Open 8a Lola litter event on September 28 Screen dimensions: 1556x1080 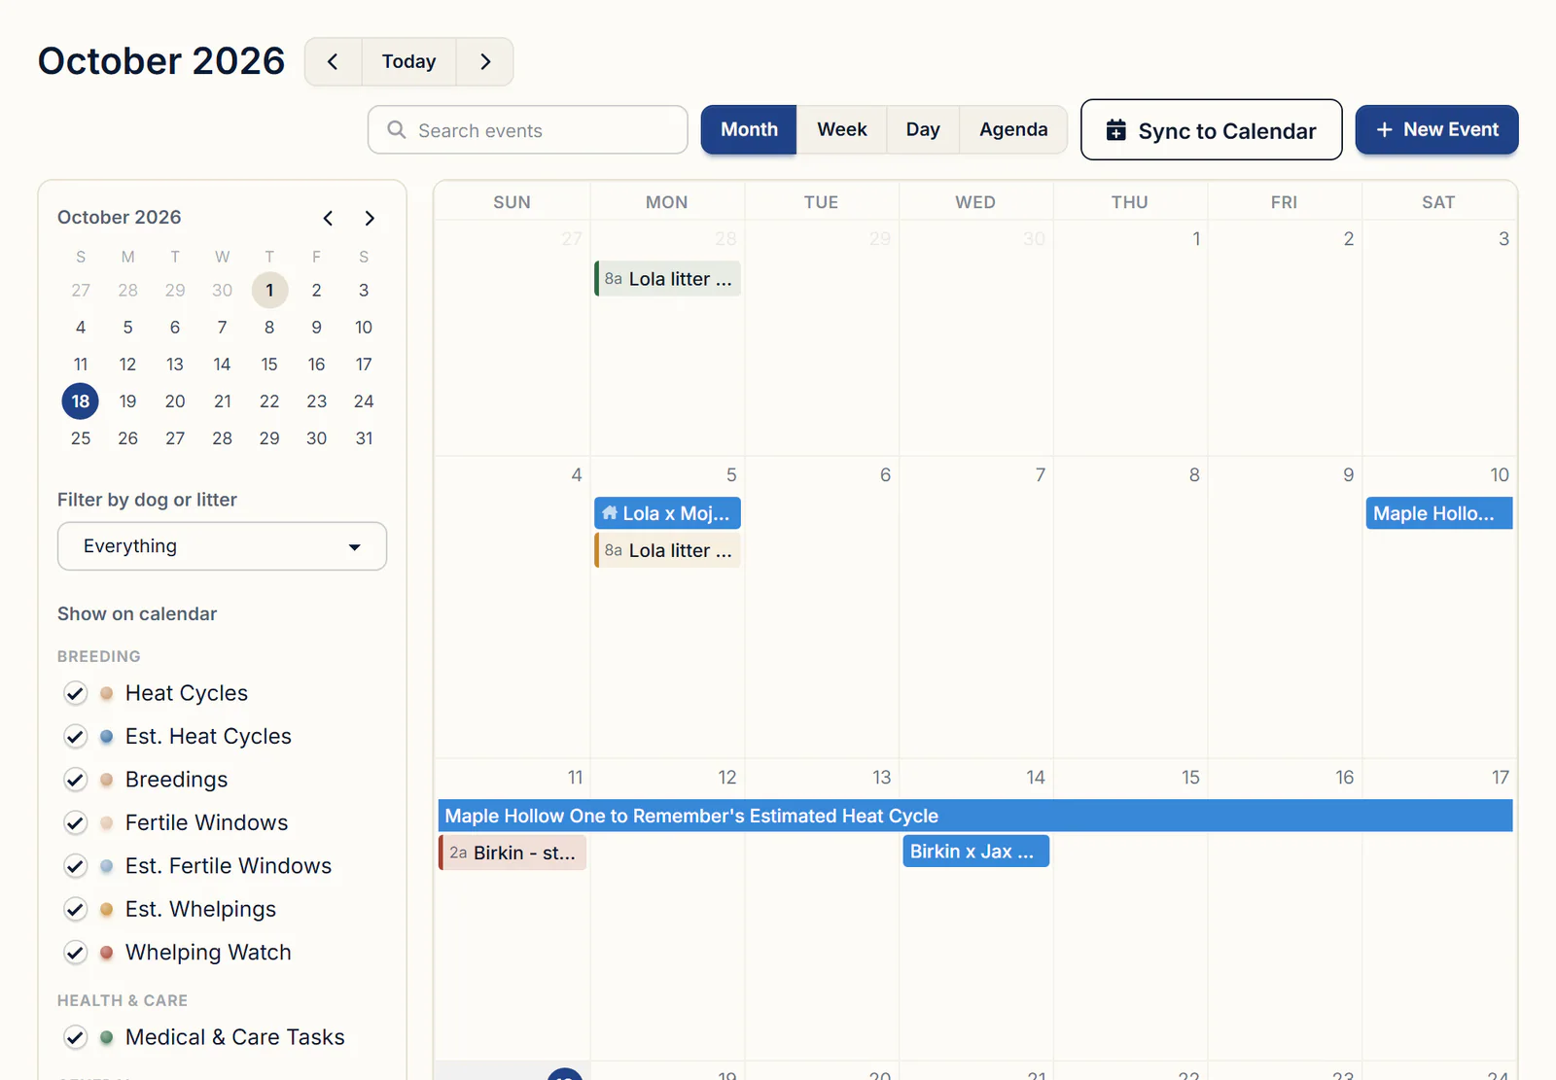(x=667, y=279)
